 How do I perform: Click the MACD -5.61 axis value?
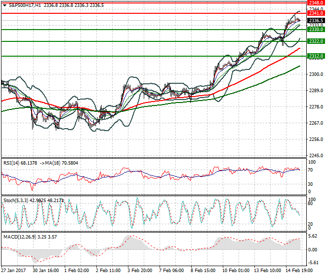coord(313,263)
